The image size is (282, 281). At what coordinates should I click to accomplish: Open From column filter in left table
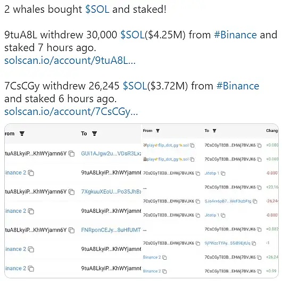point(22,134)
